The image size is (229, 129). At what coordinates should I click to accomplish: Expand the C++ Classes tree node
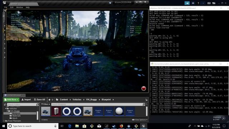(x=4, y=121)
